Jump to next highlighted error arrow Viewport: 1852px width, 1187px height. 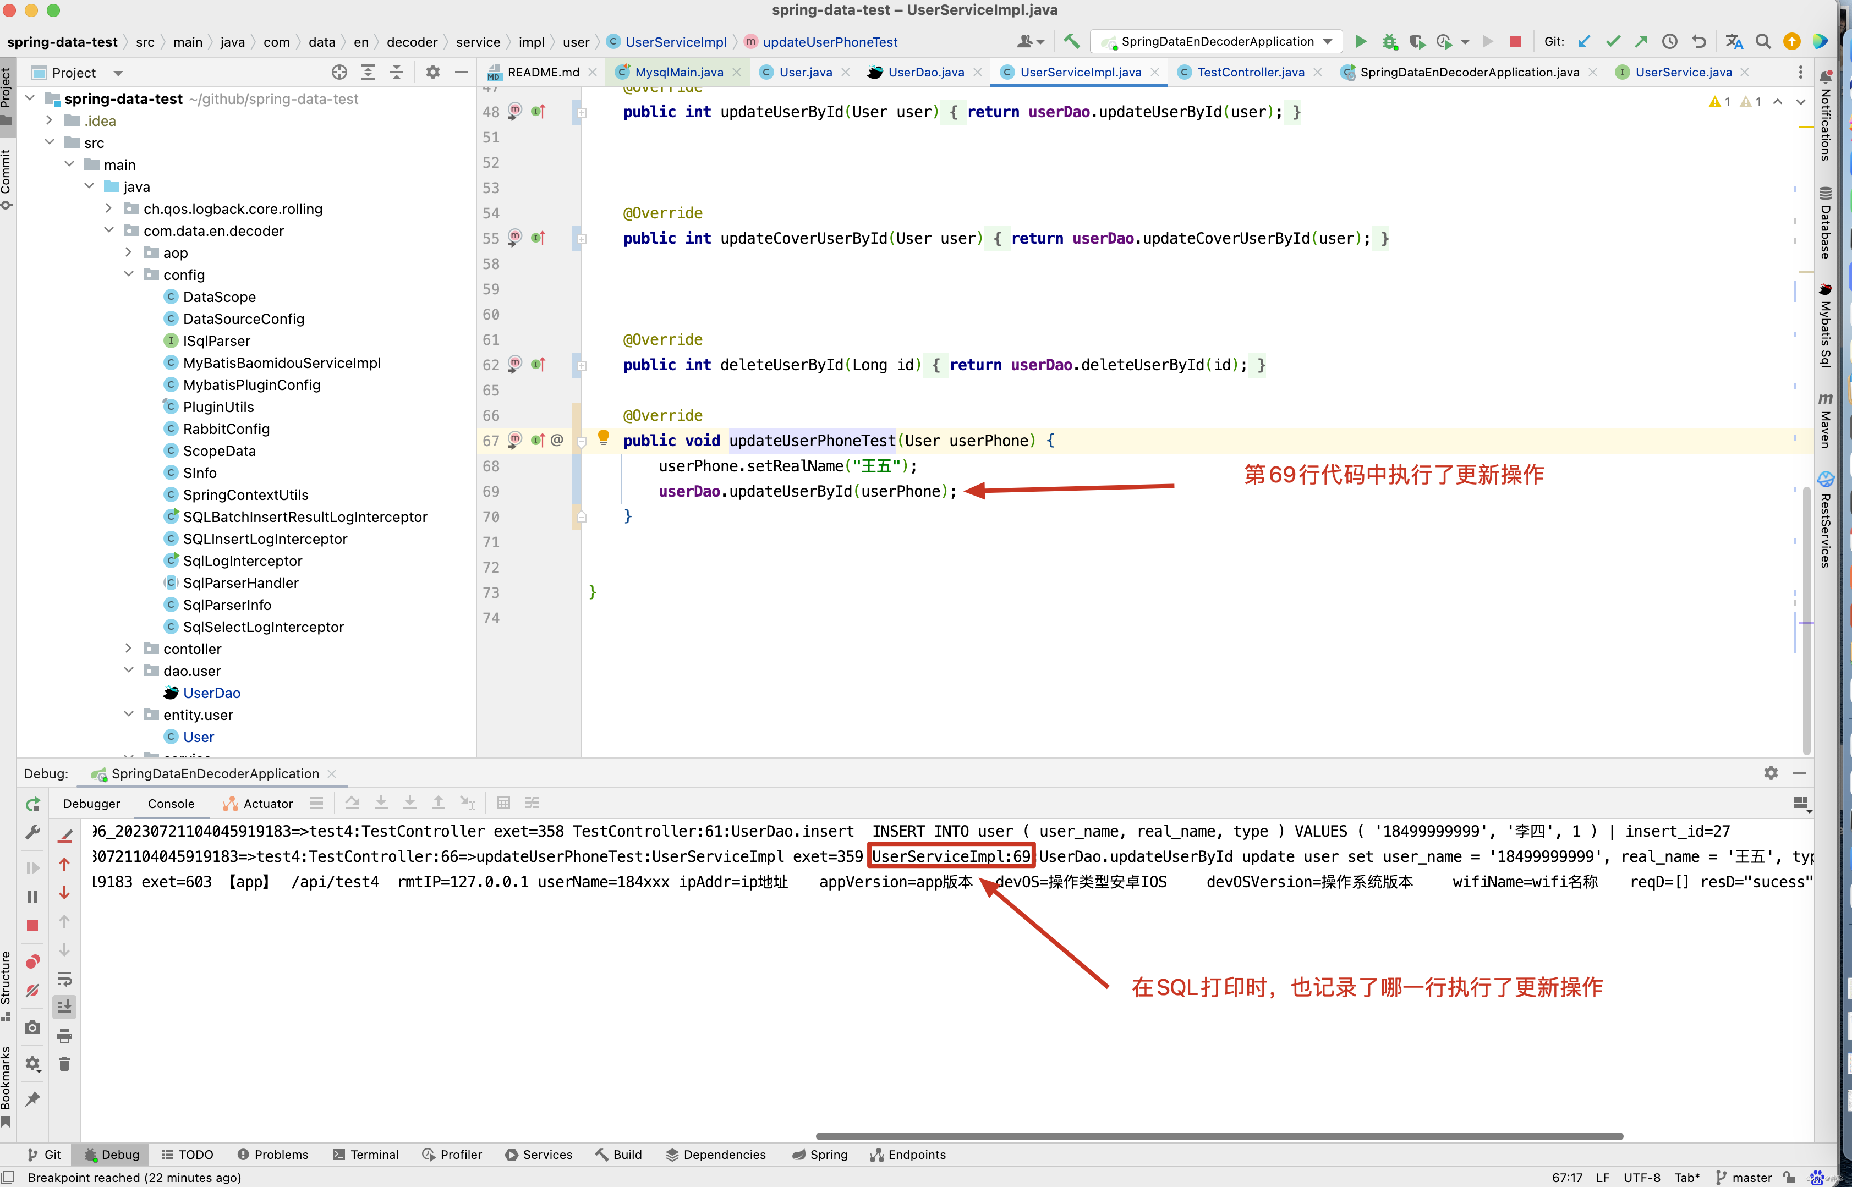1800,102
